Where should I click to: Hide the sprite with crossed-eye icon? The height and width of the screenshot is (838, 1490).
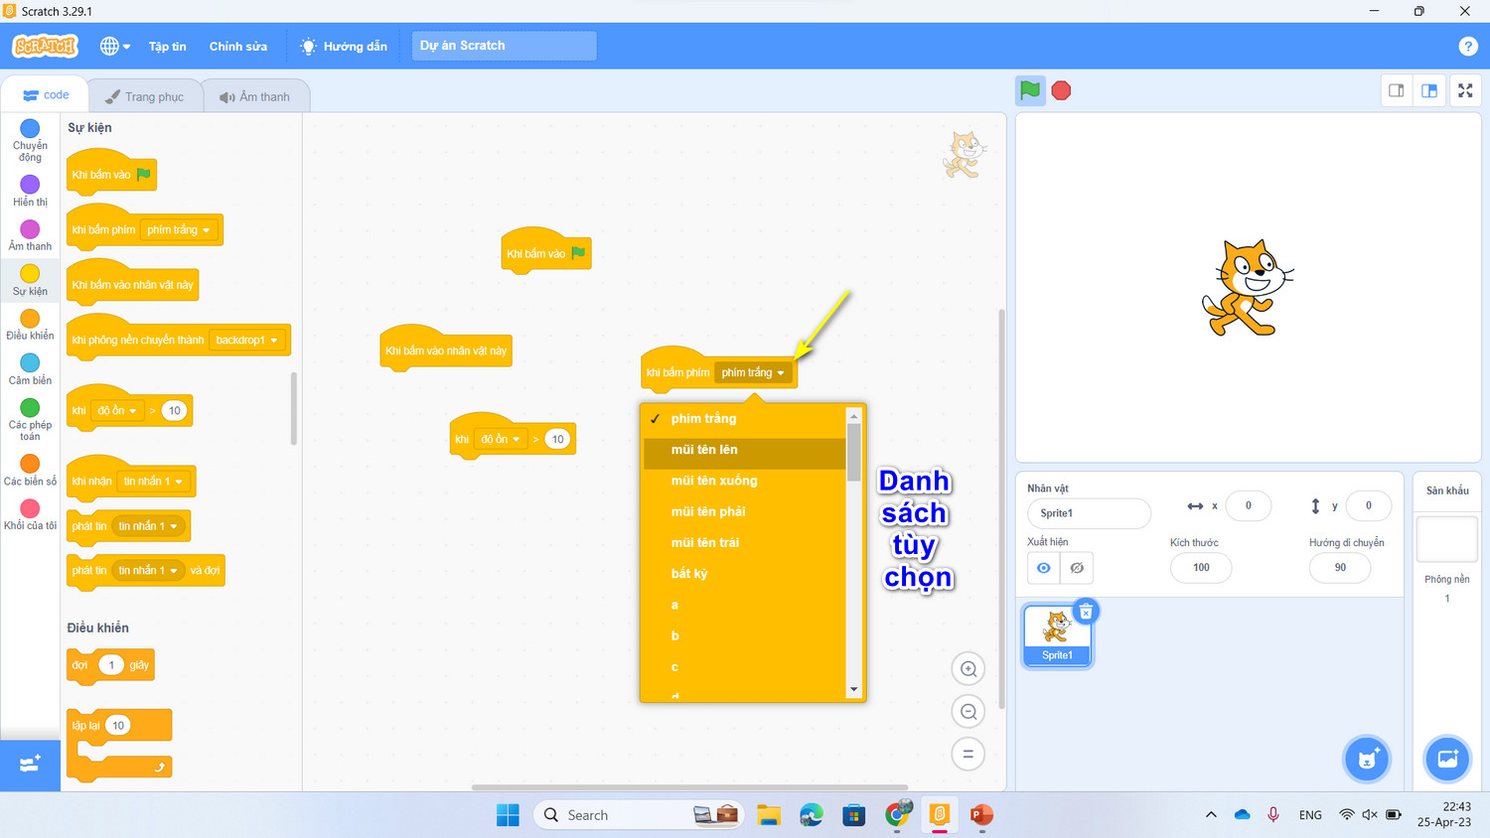click(x=1077, y=568)
